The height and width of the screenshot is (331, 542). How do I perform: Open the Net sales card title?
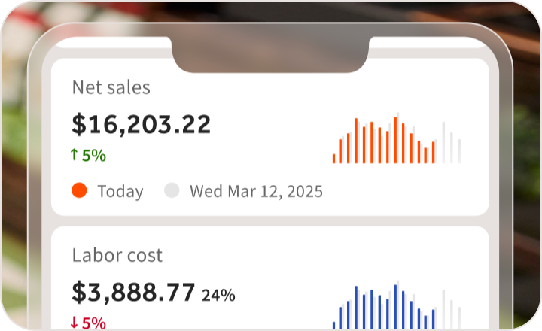pos(111,87)
